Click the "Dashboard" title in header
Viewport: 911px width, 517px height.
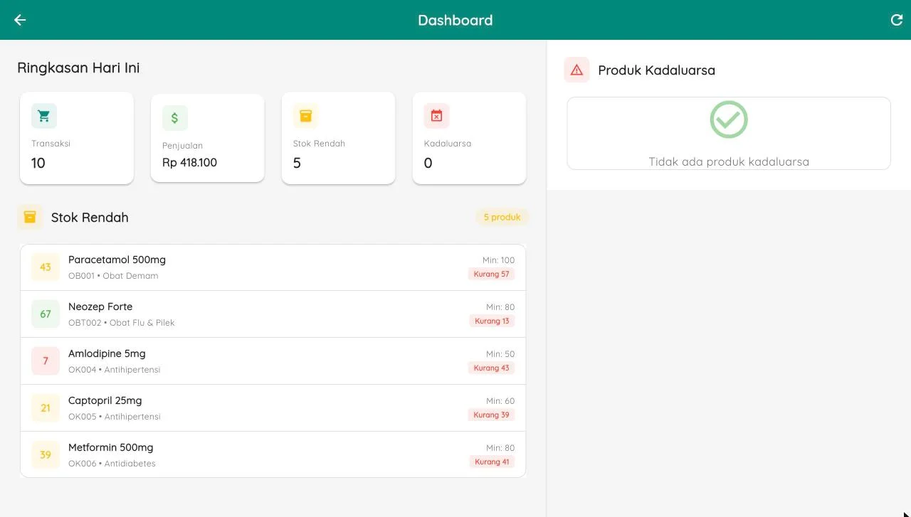[455, 20]
